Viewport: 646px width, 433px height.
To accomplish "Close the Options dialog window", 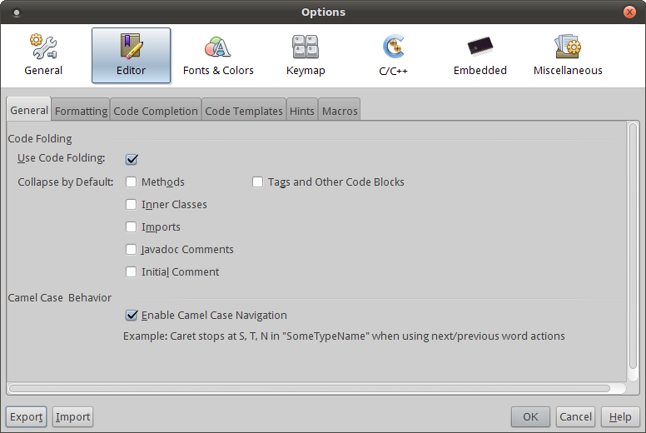I will (x=629, y=12).
